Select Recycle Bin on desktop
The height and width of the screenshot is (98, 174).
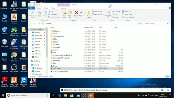coord(4,43)
